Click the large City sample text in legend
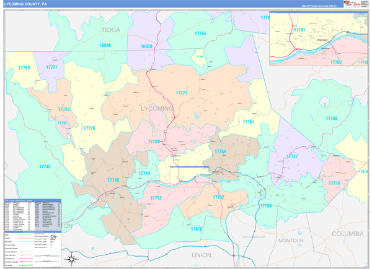Image resolution: width=372 pixels, height=269 pixels. [54, 238]
